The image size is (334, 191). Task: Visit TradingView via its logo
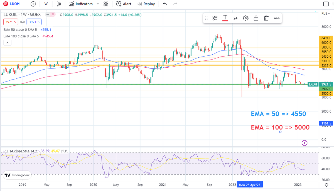17,175
